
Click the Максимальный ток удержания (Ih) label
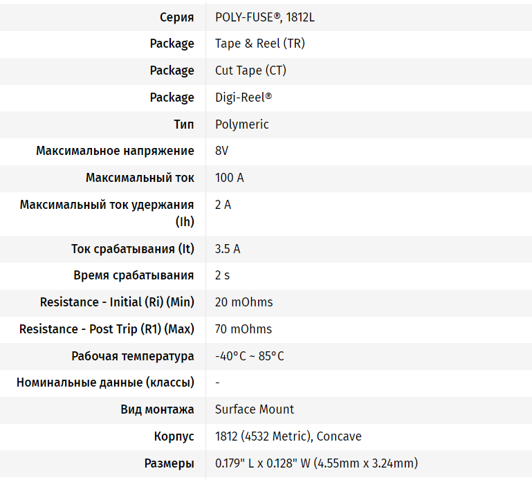pos(107,213)
